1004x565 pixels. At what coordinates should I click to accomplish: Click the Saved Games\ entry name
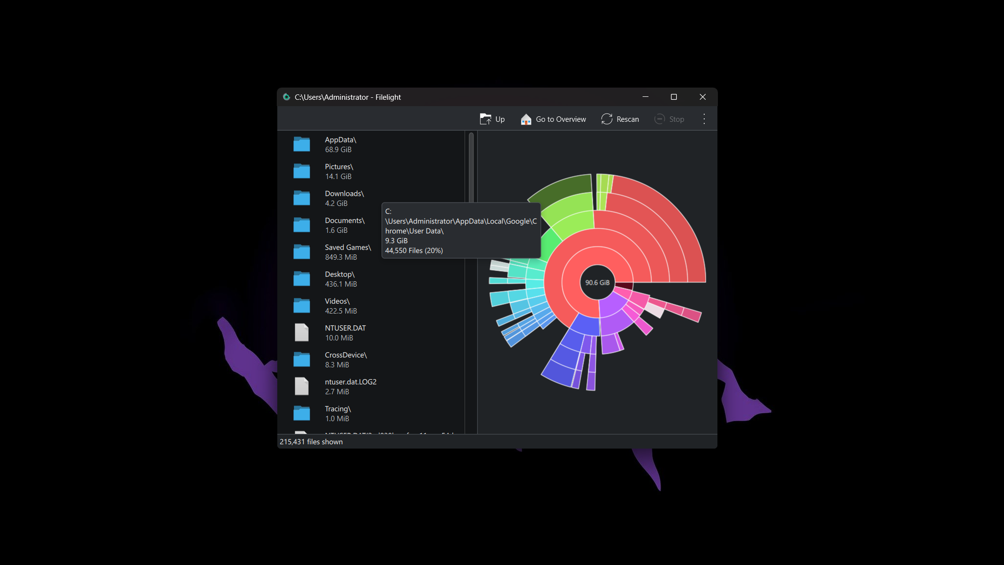pyautogui.click(x=348, y=248)
